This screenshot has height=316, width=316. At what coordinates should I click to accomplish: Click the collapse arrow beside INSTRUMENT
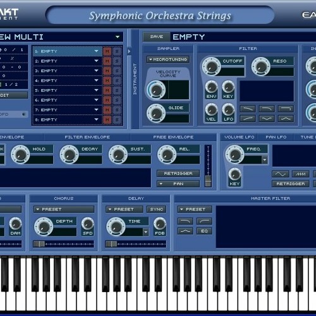(129, 51)
